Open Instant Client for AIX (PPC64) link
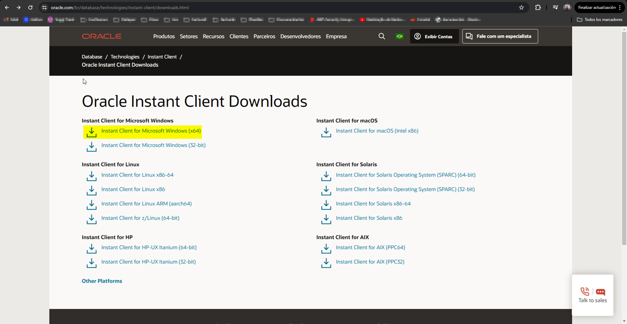Screen dimensions: 627x324 tap(370, 248)
